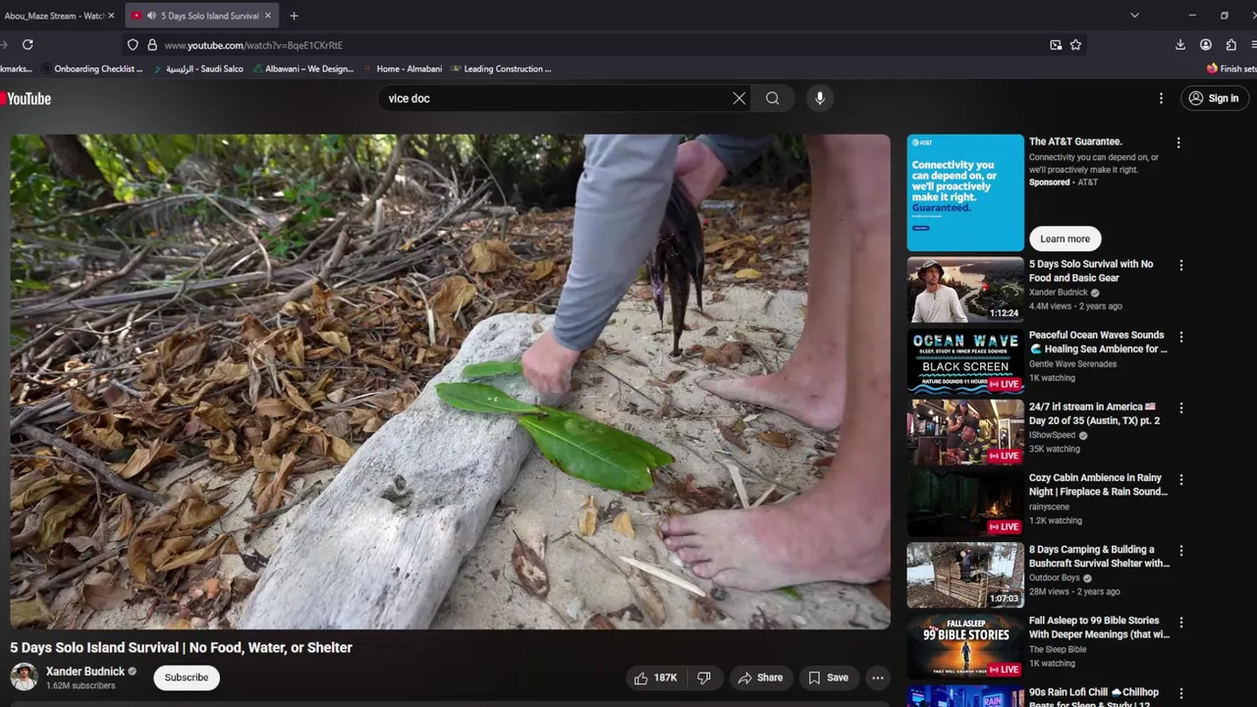
Task: Go to the YouTube home logo
Action: [x=27, y=98]
